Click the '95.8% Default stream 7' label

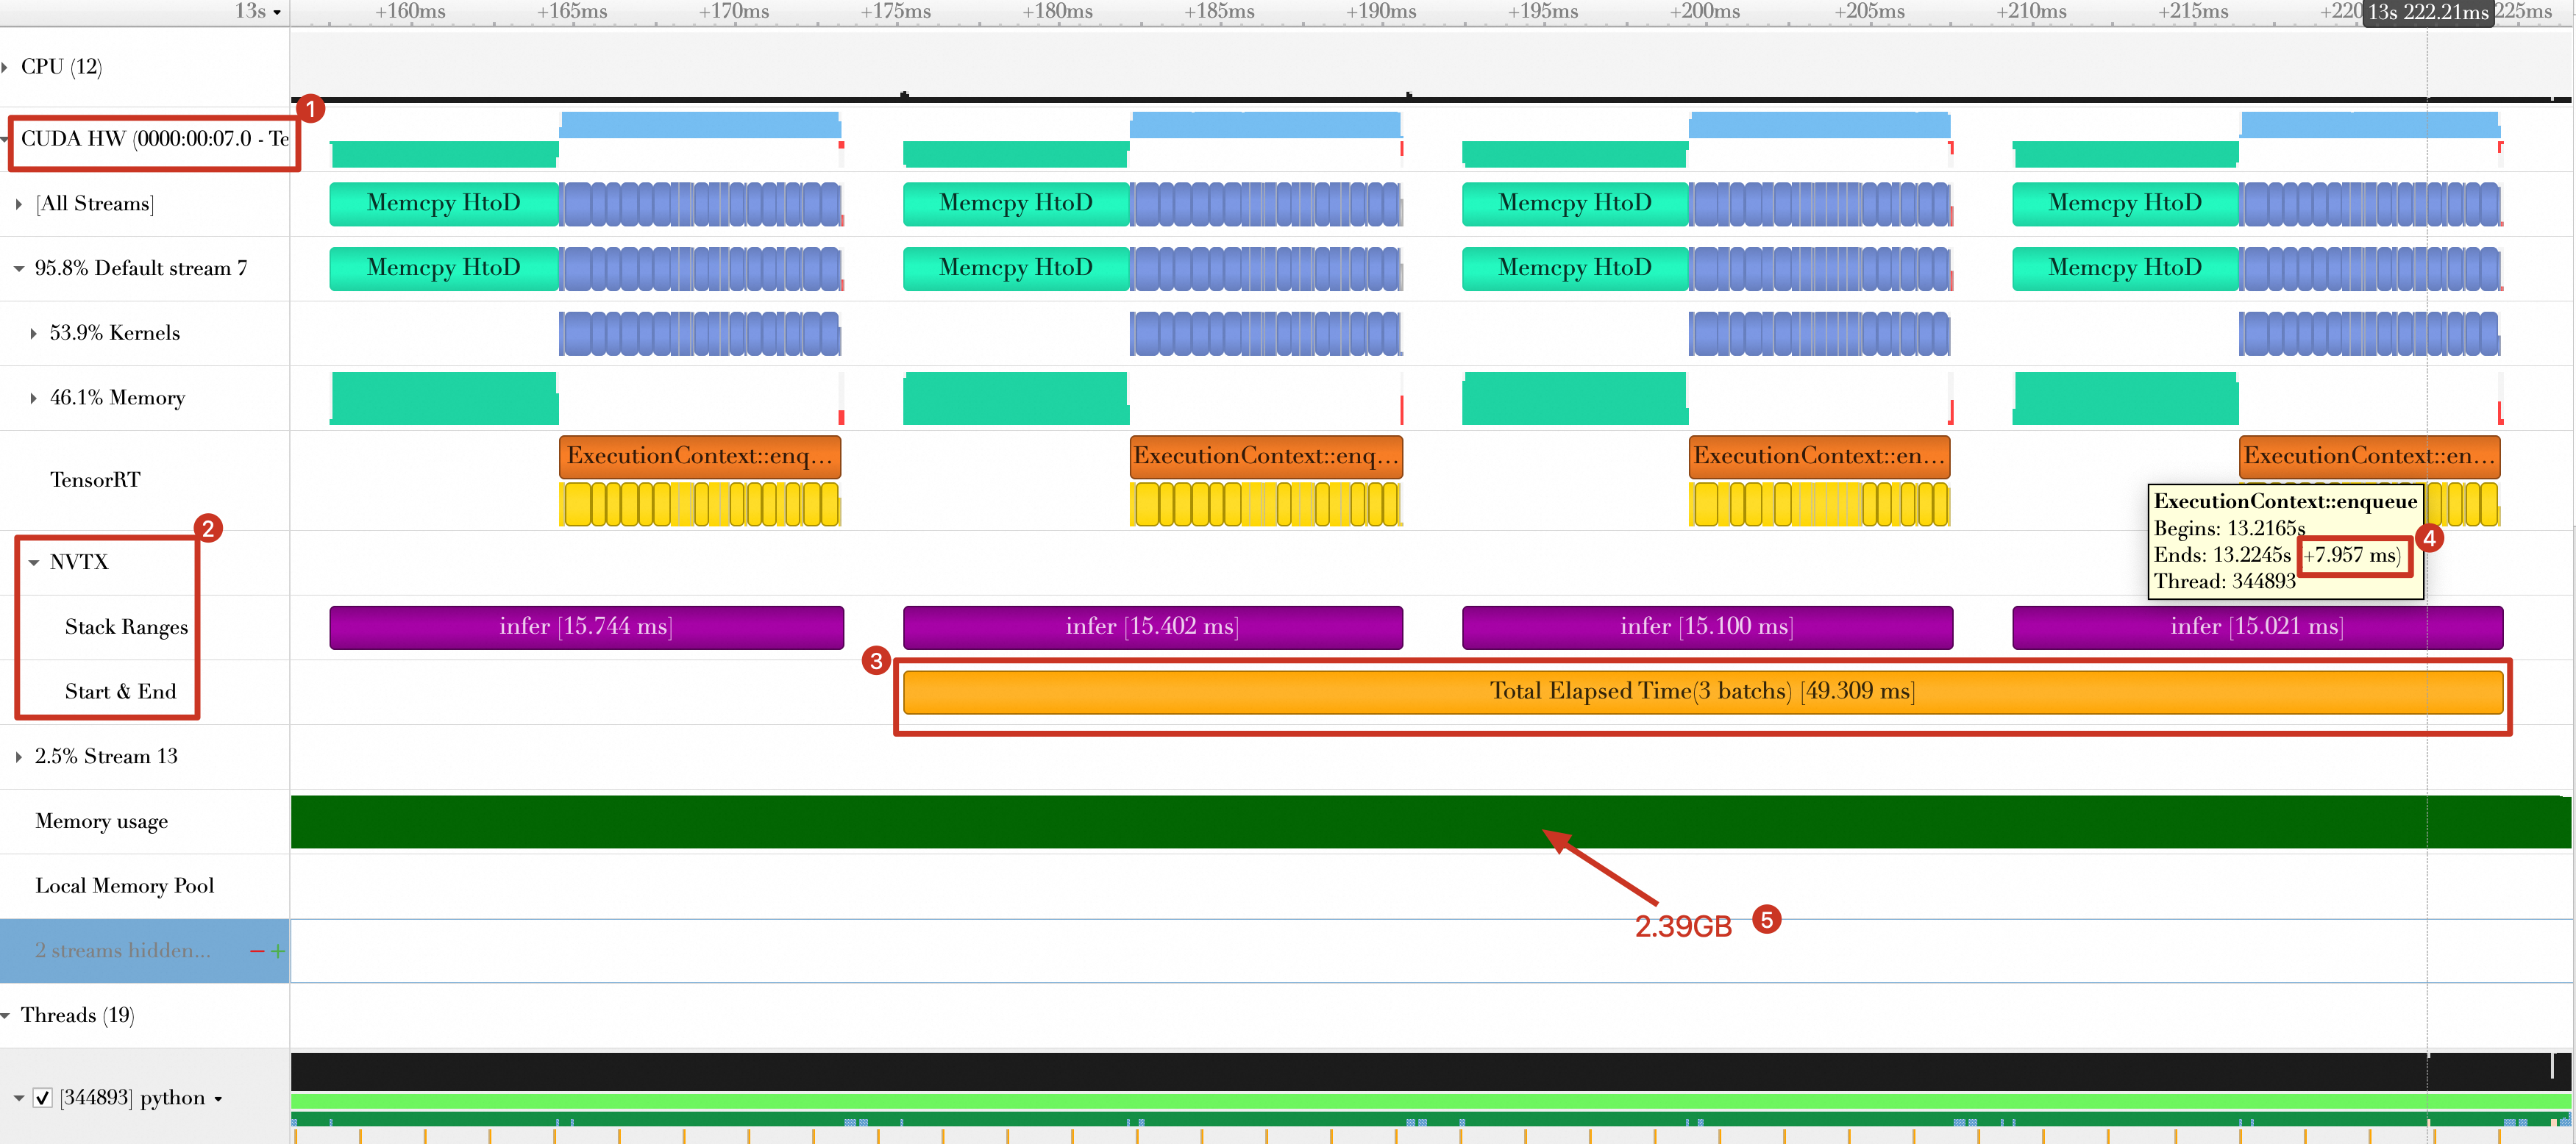140,269
